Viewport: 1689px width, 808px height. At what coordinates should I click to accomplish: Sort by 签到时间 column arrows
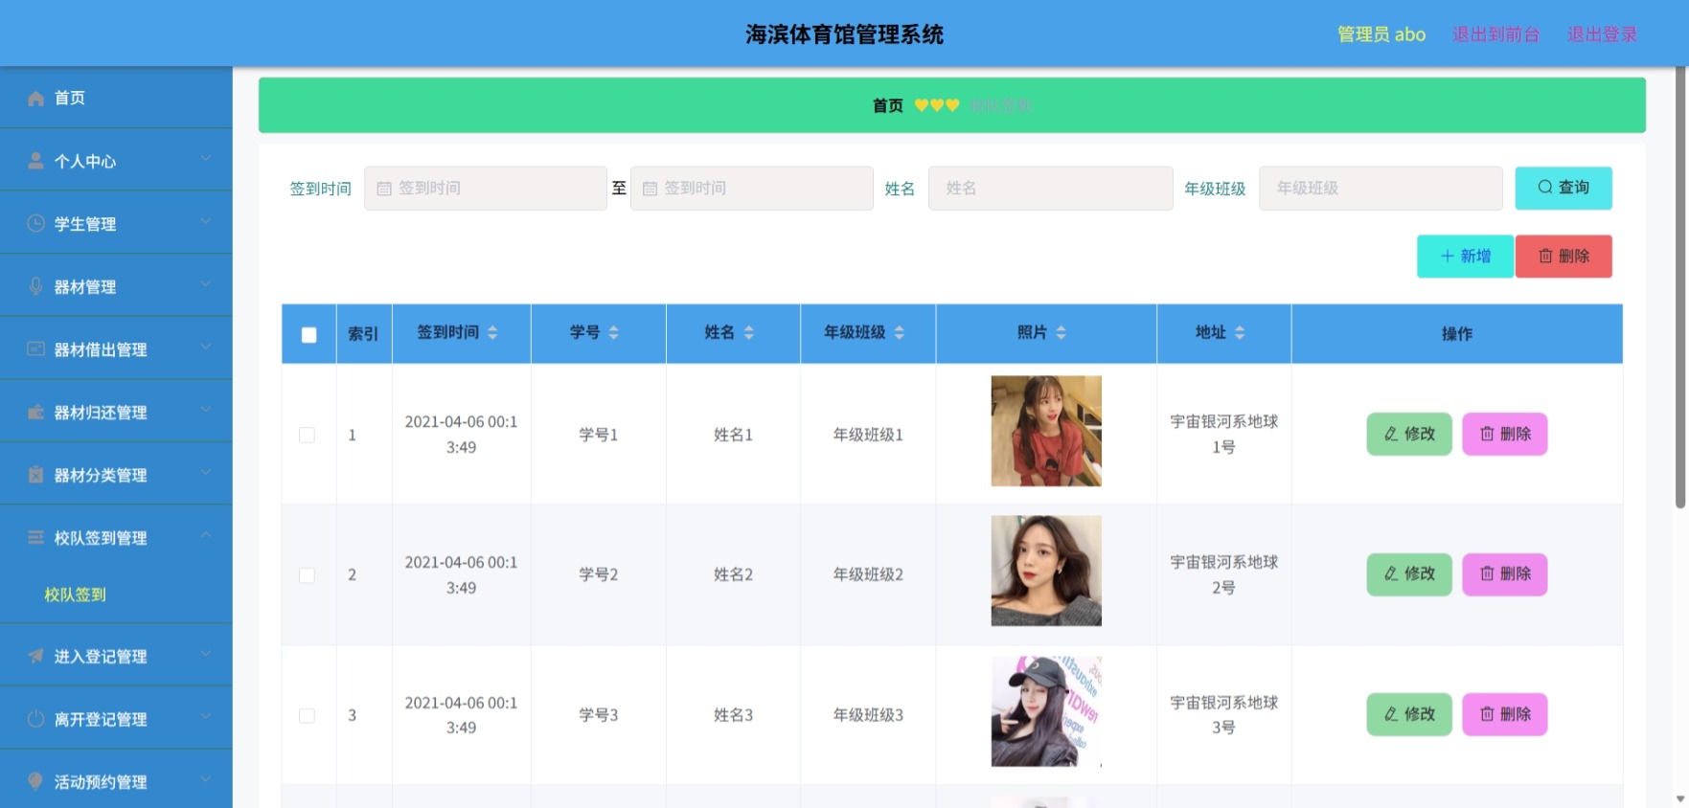492,333
